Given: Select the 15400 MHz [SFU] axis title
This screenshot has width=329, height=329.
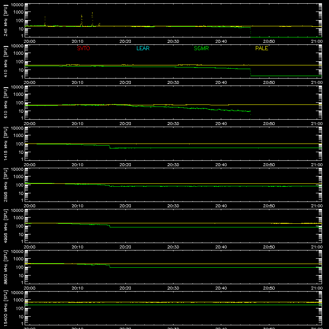Looking at the screenshot, I should coord(5,308).
